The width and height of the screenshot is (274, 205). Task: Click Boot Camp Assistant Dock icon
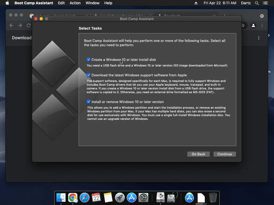(x=161, y=197)
